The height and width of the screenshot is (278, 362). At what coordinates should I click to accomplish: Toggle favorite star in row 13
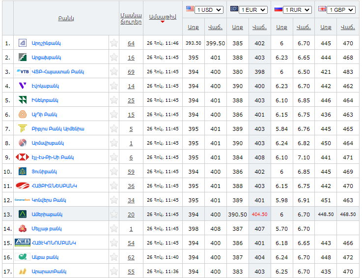click(114, 214)
